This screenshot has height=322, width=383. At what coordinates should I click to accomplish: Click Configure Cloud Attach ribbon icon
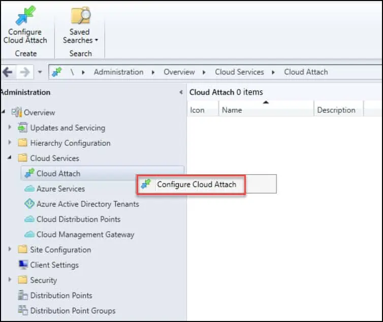click(25, 16)
